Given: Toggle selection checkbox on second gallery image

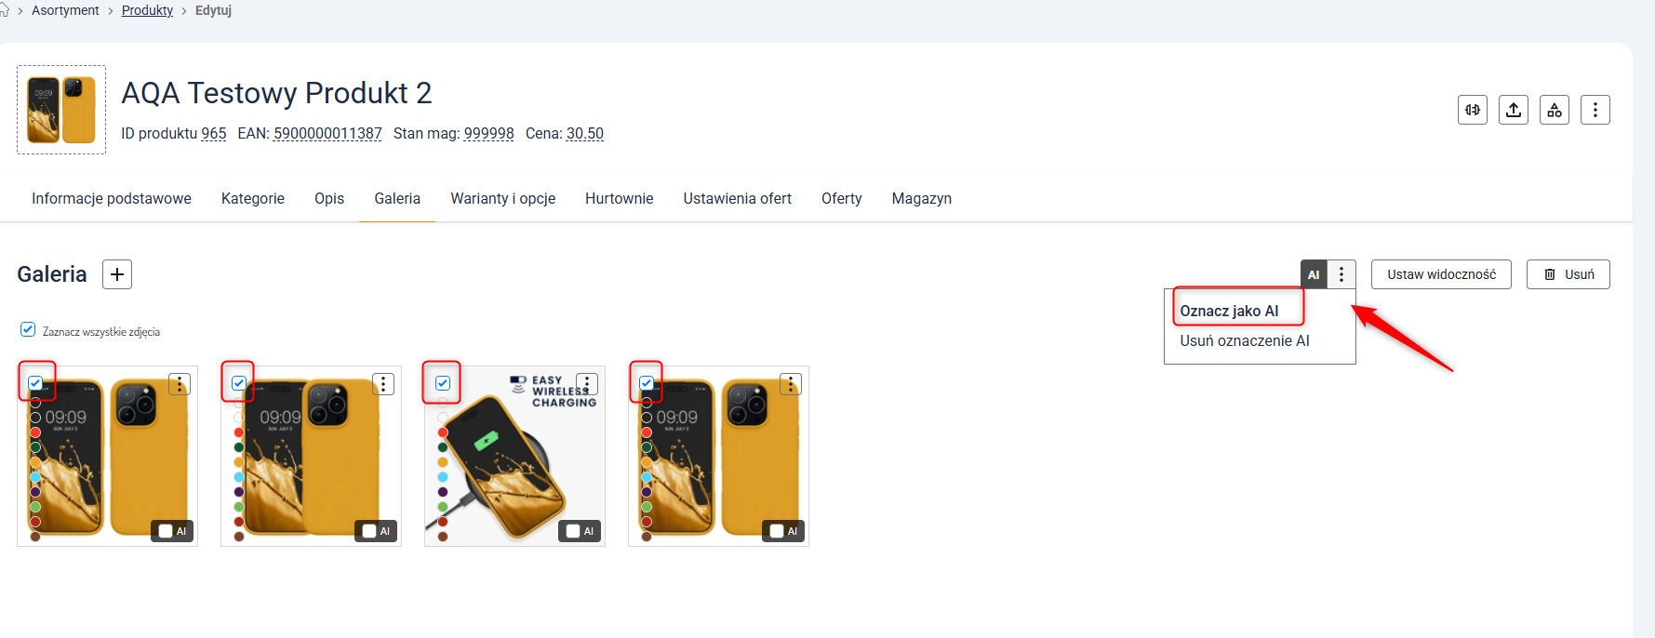Looking at the screenshot, I should pyautogui.click(x=239, y=382).
